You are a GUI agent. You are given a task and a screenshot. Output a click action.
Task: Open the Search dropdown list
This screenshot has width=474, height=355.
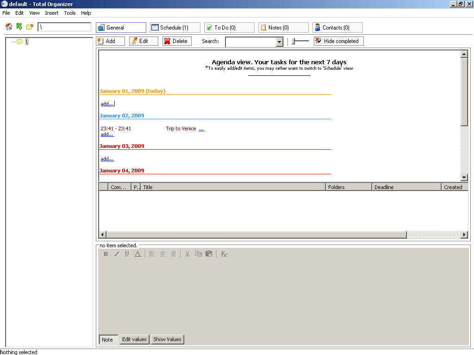pos(280,42)
